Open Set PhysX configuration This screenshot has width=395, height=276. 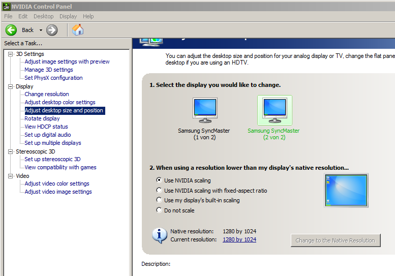(53, 78)
